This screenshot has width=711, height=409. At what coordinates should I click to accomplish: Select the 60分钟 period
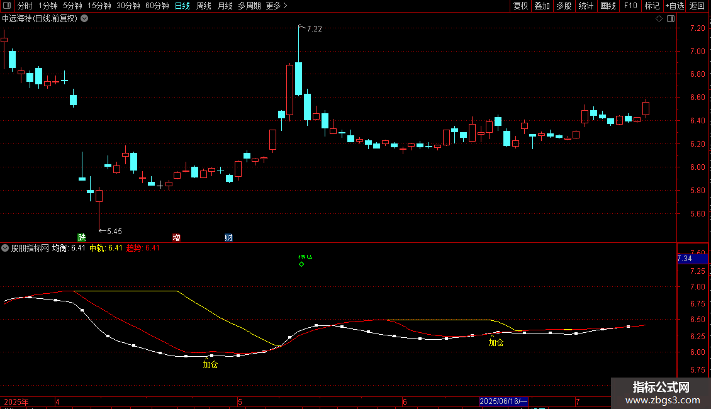click(x=157, y=6)
